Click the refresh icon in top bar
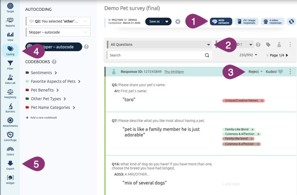297x195 pixels. pyautogui.click(x=291, y=22)
